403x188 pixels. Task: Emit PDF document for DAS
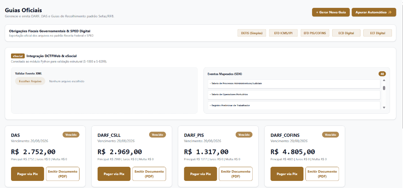pyautogui.click(x=63, y=174)
